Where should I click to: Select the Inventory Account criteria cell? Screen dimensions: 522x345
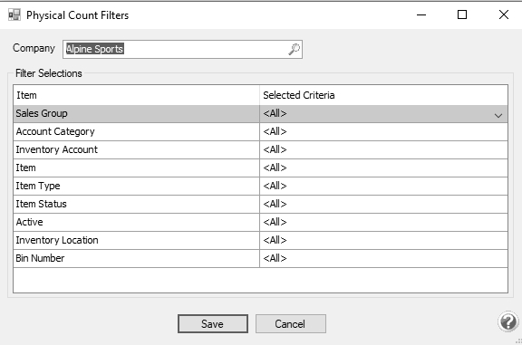(x=383, y=149)
